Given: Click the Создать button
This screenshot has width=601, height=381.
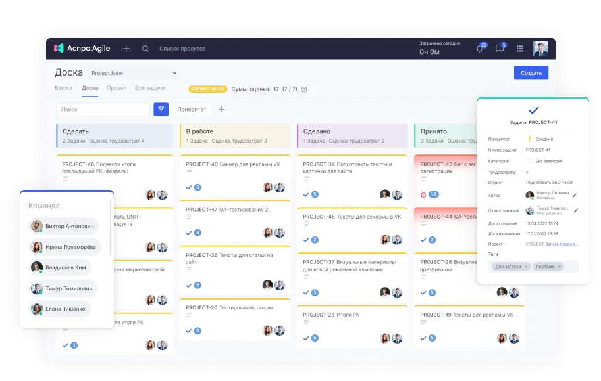Looking at the screenshot, I should 531,73.
